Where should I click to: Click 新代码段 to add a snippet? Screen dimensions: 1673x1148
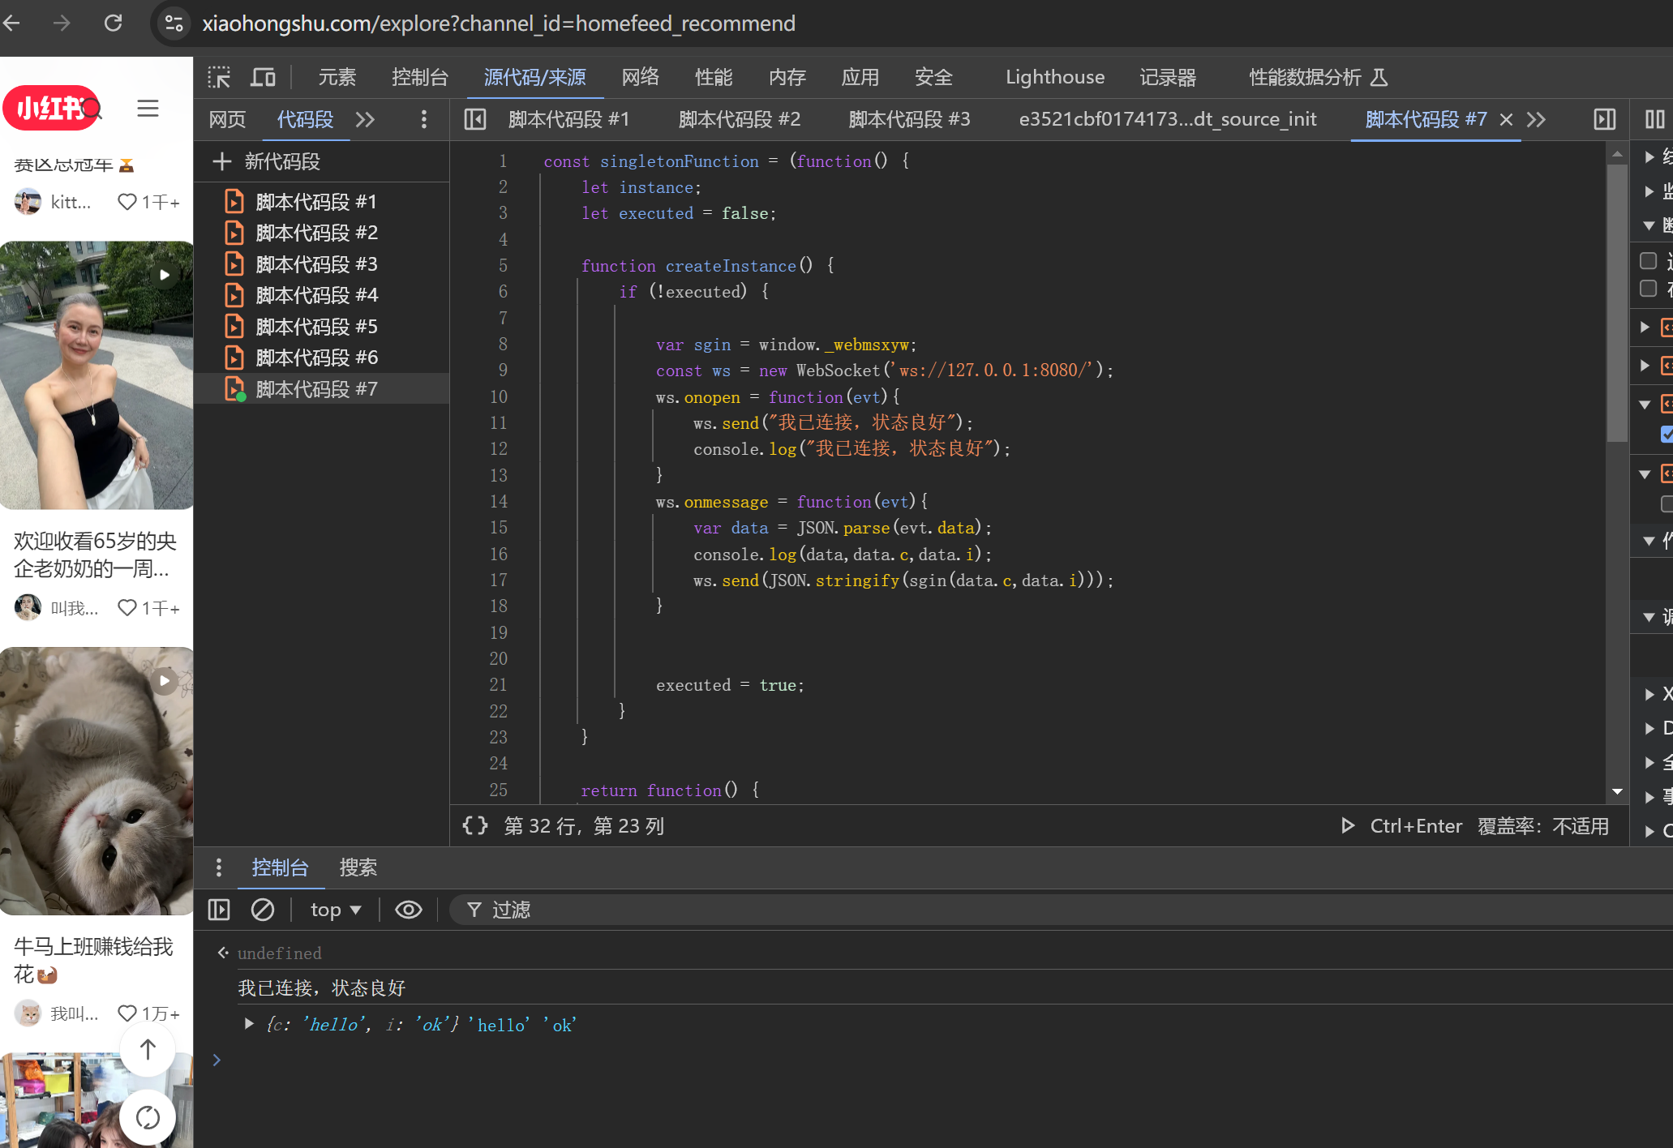click(282, 161)
